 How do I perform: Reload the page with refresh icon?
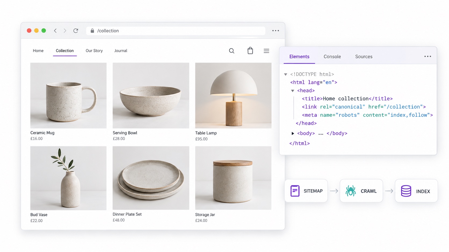76,31
